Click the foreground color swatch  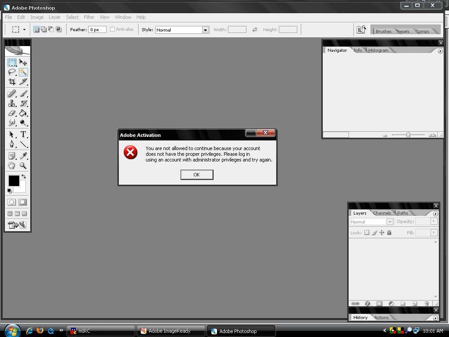(x=14, y=180)
